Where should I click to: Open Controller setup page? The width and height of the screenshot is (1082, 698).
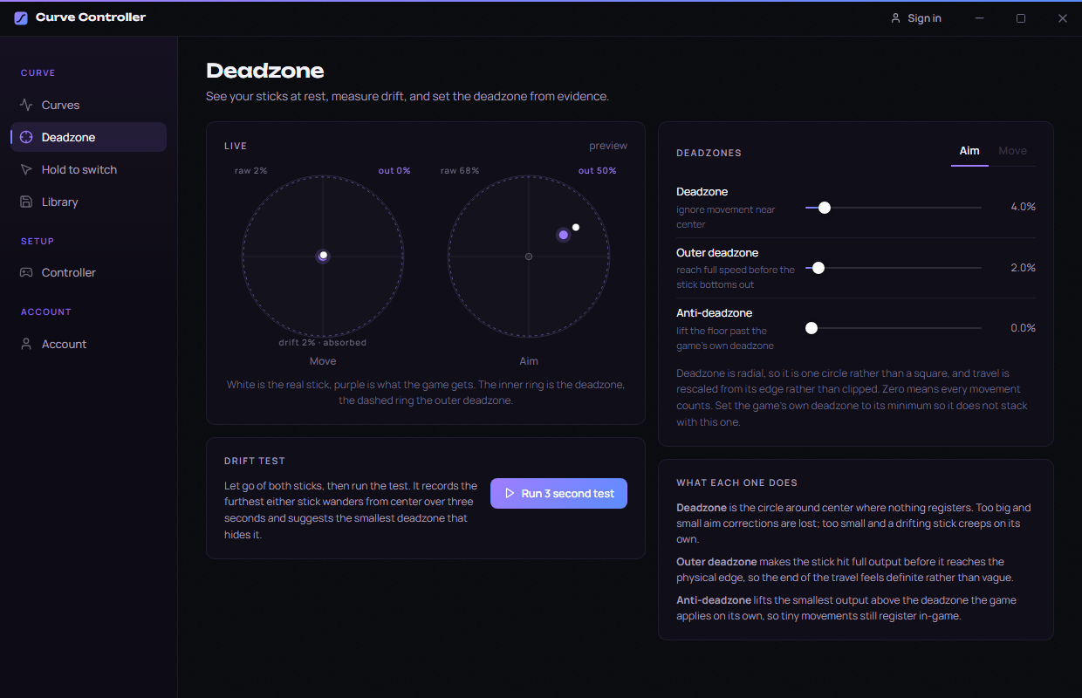click(88, 272)
